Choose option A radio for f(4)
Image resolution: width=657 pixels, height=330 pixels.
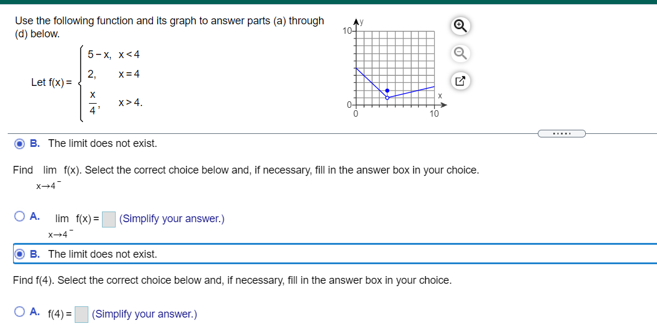tap(20, 312)
